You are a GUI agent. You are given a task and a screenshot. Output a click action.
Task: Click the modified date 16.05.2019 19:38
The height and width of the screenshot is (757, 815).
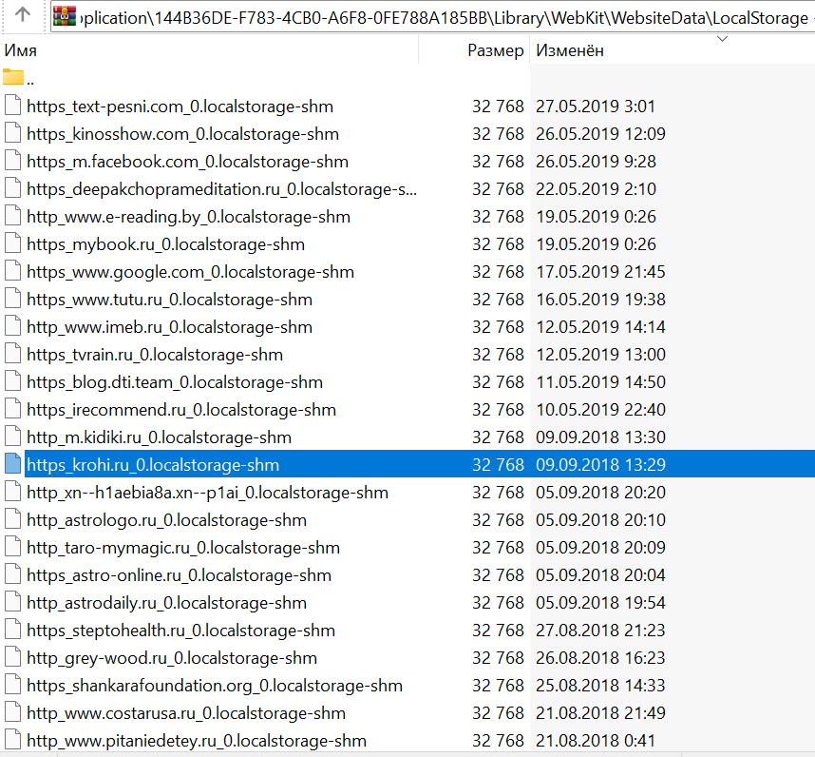click(600, 300)
